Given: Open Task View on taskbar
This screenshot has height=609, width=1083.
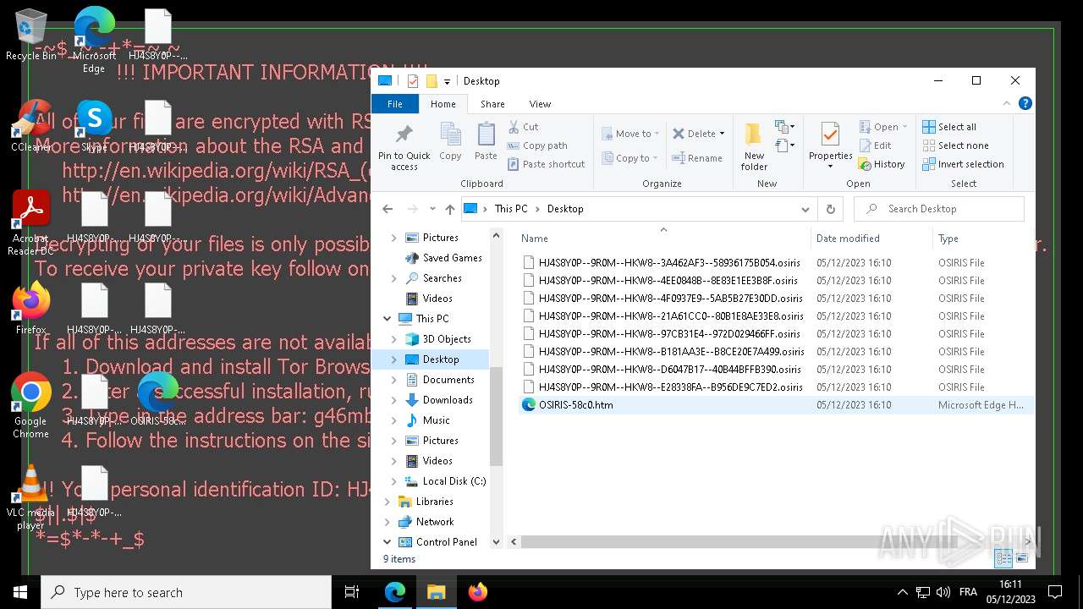Looking at the screenshot, I should click(x=353, y=592).
